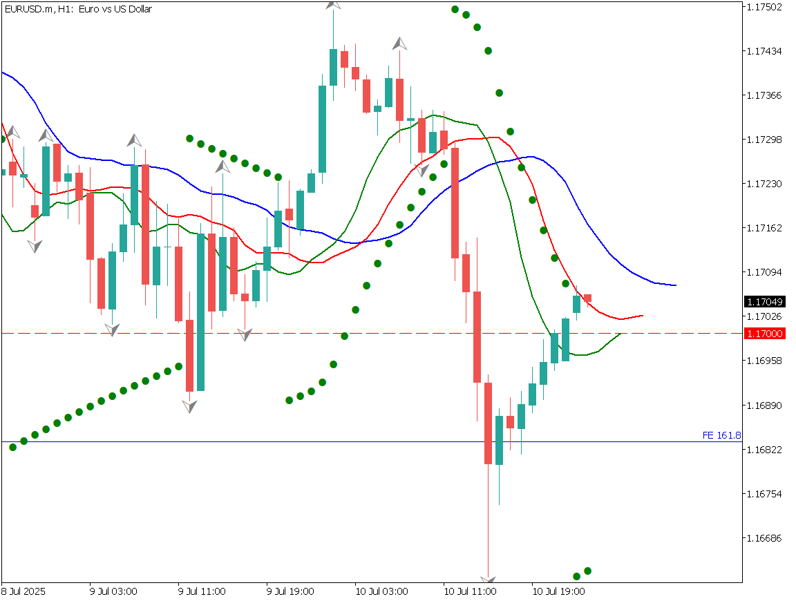
Task: Click the black FE 161.8 horizontal level line
Action: 345,441
